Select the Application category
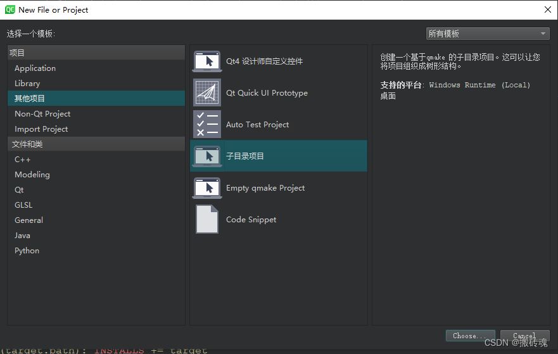Screen dimensions: 558x354 [x=96, y=68]
